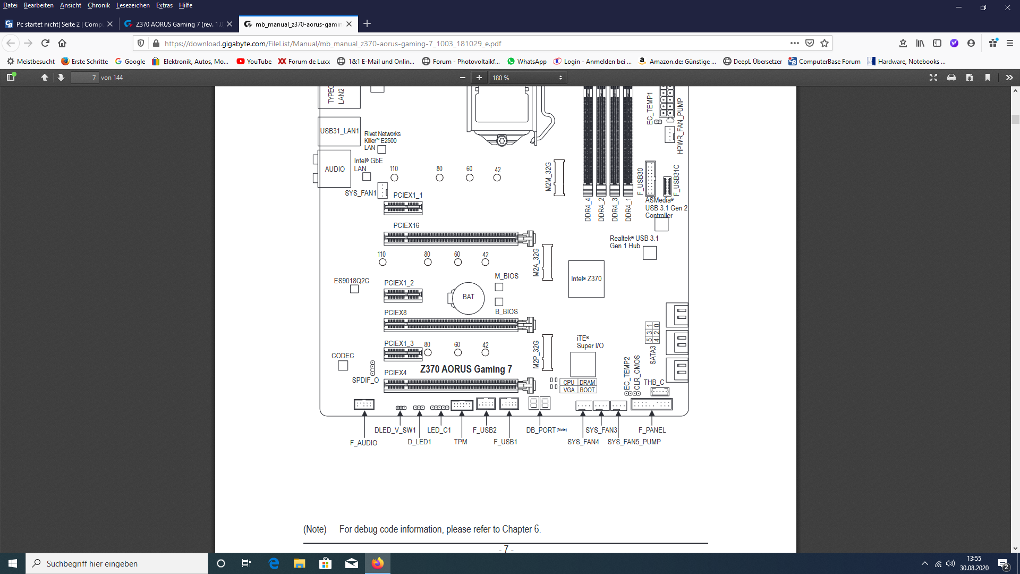Open PDF viewer tools chevron menu
This screenshot has width=1020, height=574.
1009,78
